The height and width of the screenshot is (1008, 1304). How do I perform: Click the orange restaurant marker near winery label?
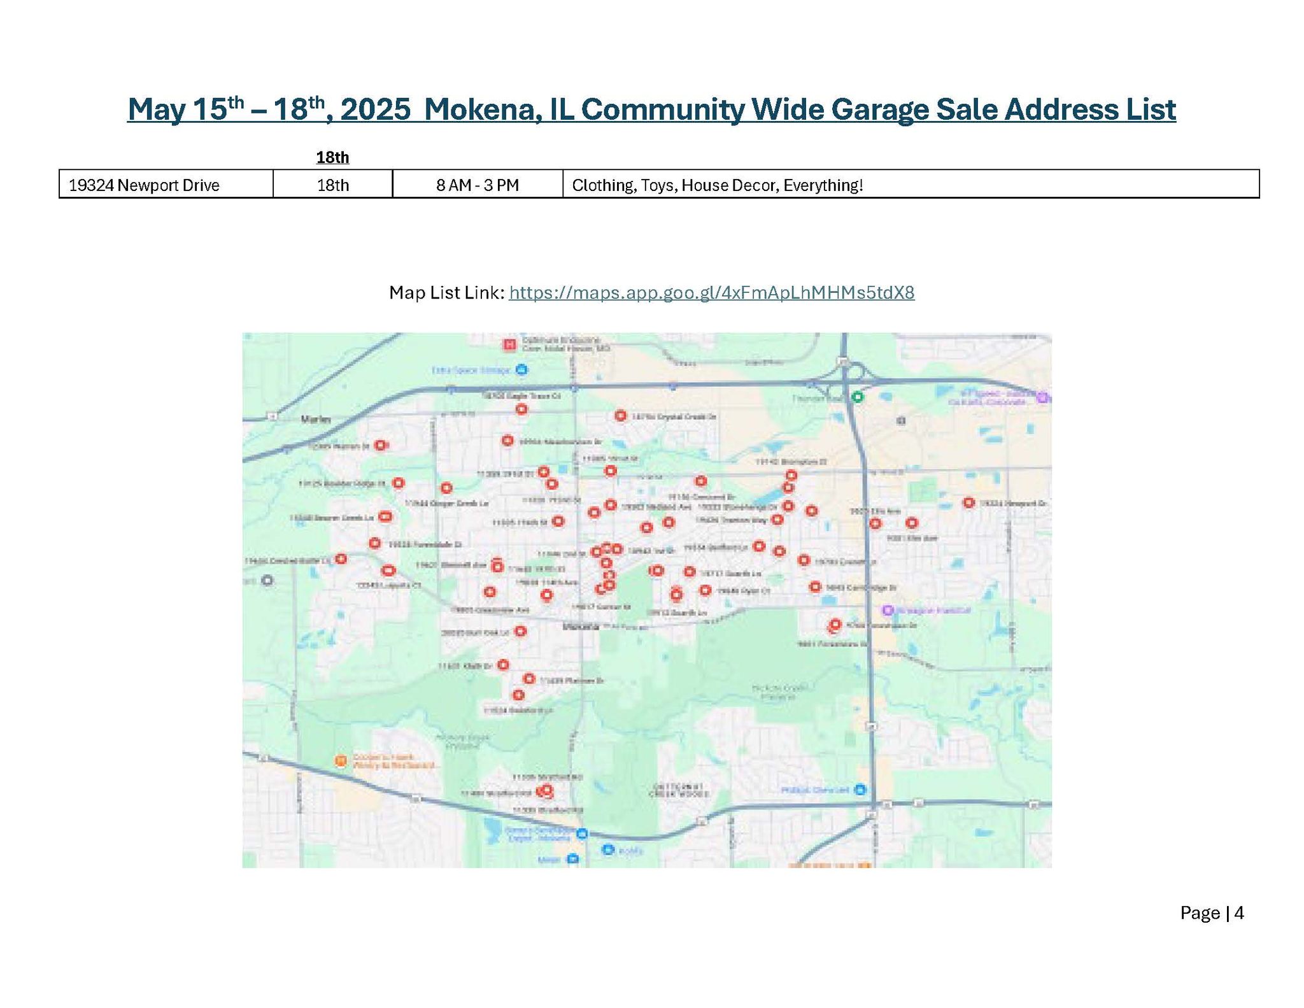(341, 760)
